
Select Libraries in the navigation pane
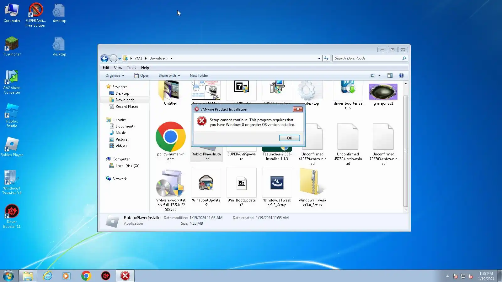coord(120,120)
